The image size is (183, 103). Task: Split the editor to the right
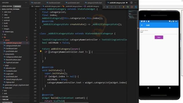pos(132,3)
